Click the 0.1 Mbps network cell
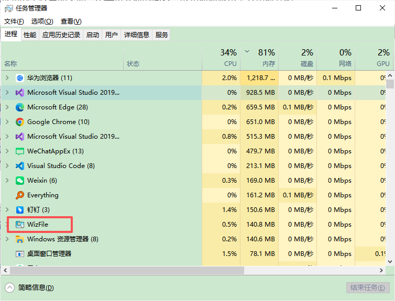 tap(336, 78)
